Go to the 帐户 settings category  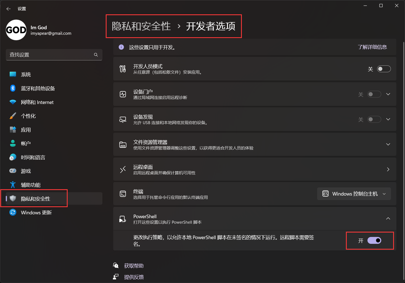pyautogui.click(x=26, y=143)
